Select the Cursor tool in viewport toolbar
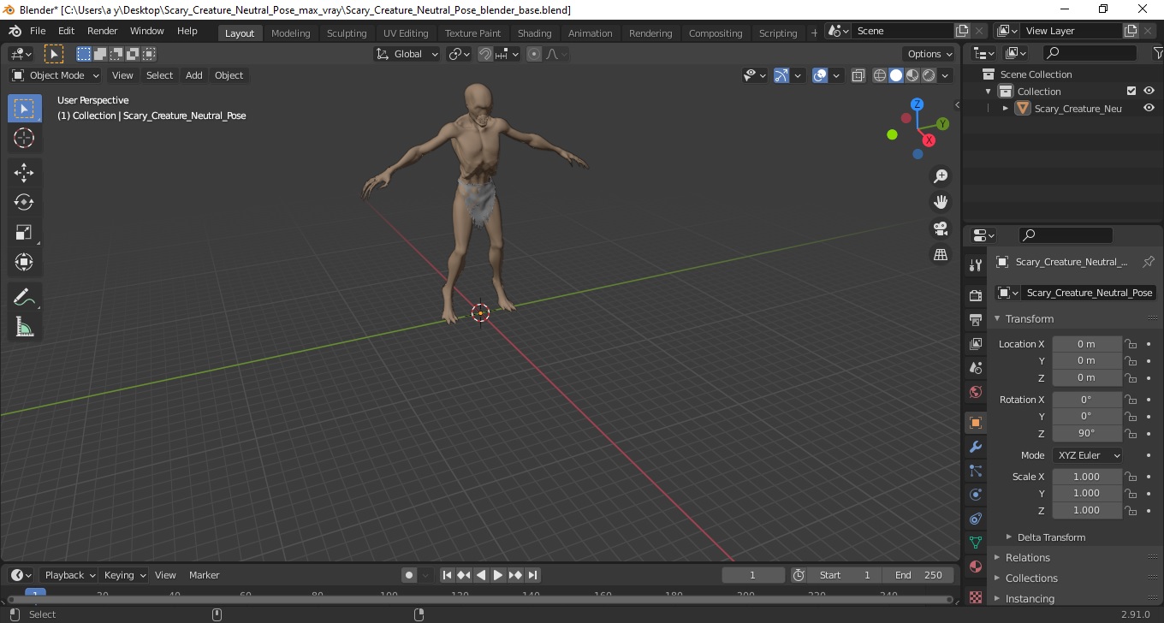The image size is (1164, 623). (24, 139)
